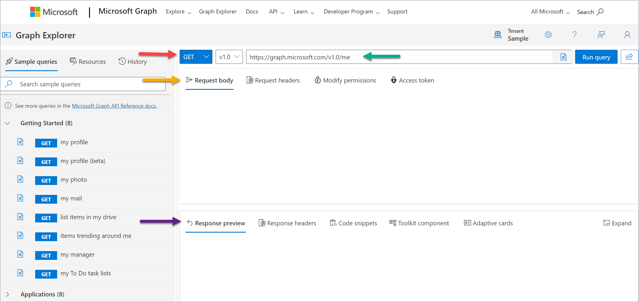Click the share query icon beside Run query
The width and height of the screenshot is (639, 302).
(630, 57)
